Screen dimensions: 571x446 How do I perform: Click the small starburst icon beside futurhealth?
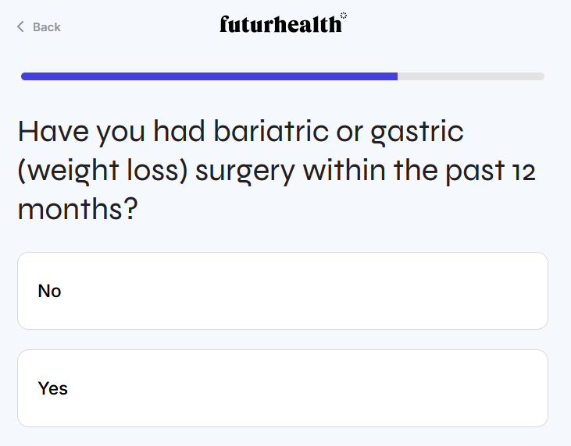[344, 15]
